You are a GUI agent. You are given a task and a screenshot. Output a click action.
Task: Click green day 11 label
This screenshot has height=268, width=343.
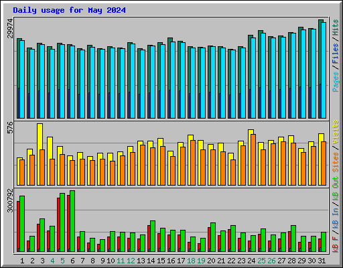click(x=121, y=261)
